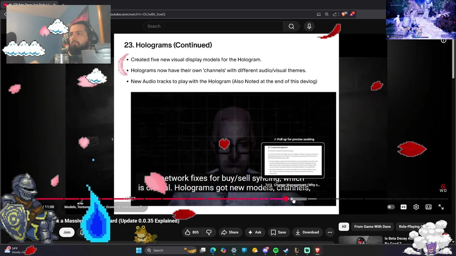Open the video info card icon
The width and height of the screenshot is (456, 256).
click(444, 41)
